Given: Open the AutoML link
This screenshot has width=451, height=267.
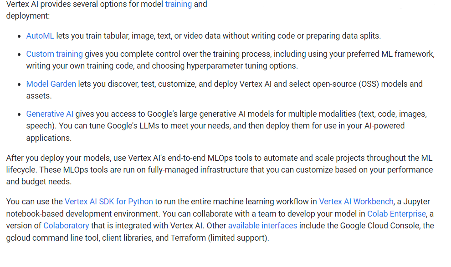Looking at the screenshot, I should [40, 36].
